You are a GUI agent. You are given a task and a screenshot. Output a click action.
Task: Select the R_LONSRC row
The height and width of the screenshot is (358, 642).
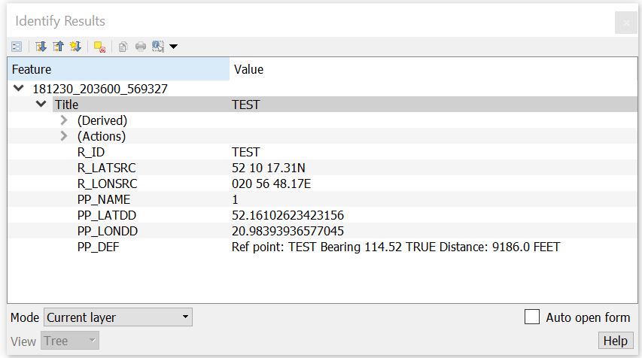[323, 184]
